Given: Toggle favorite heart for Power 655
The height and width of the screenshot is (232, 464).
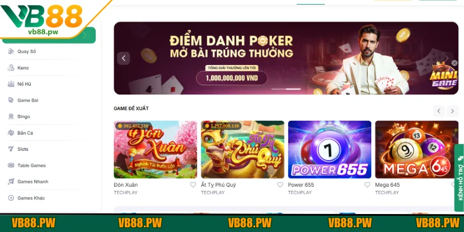Looking at the screenshot, I should click(367, 185).
